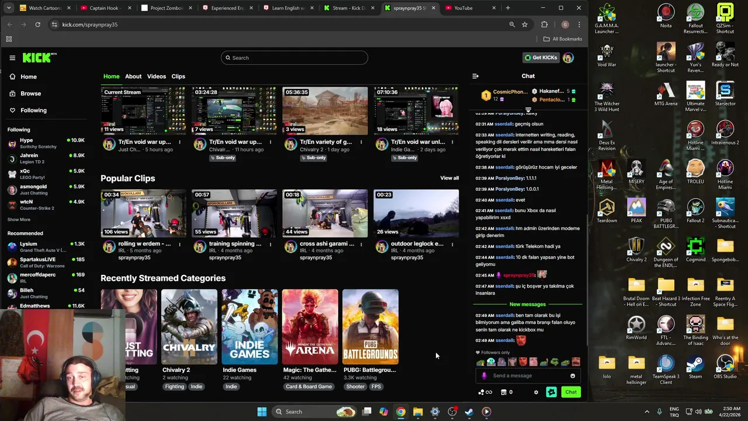Open options for cross ashi garami clip
This screenshot has width=748, height=421.
(361, 244)
